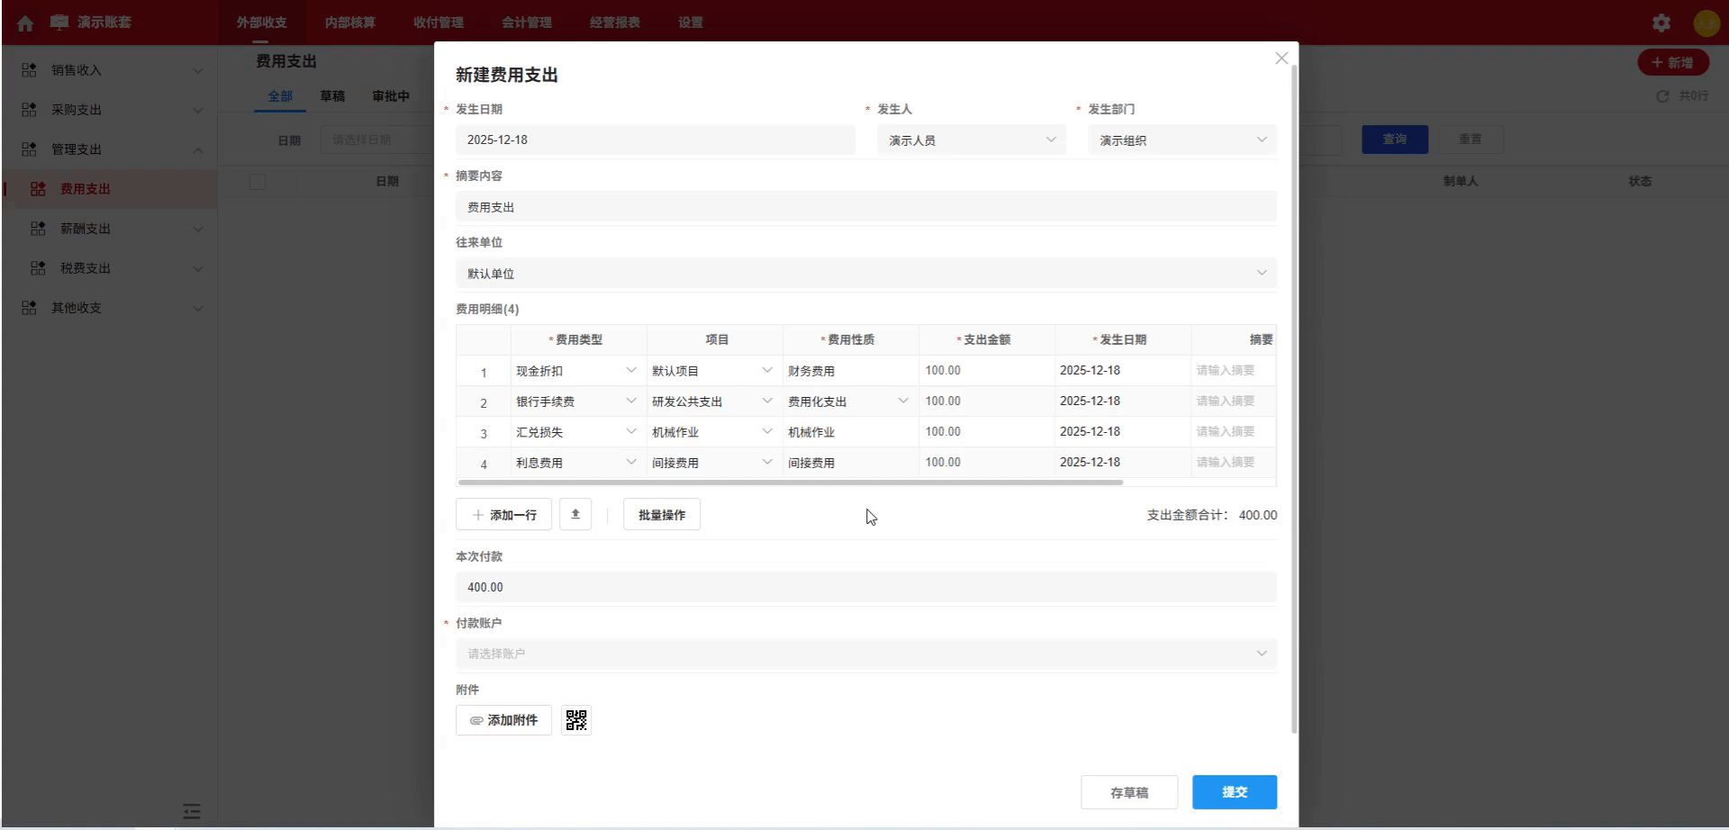1729x830 pixels.
Task: Click the 本次付款 amount input field
Action: coord(864,586)
